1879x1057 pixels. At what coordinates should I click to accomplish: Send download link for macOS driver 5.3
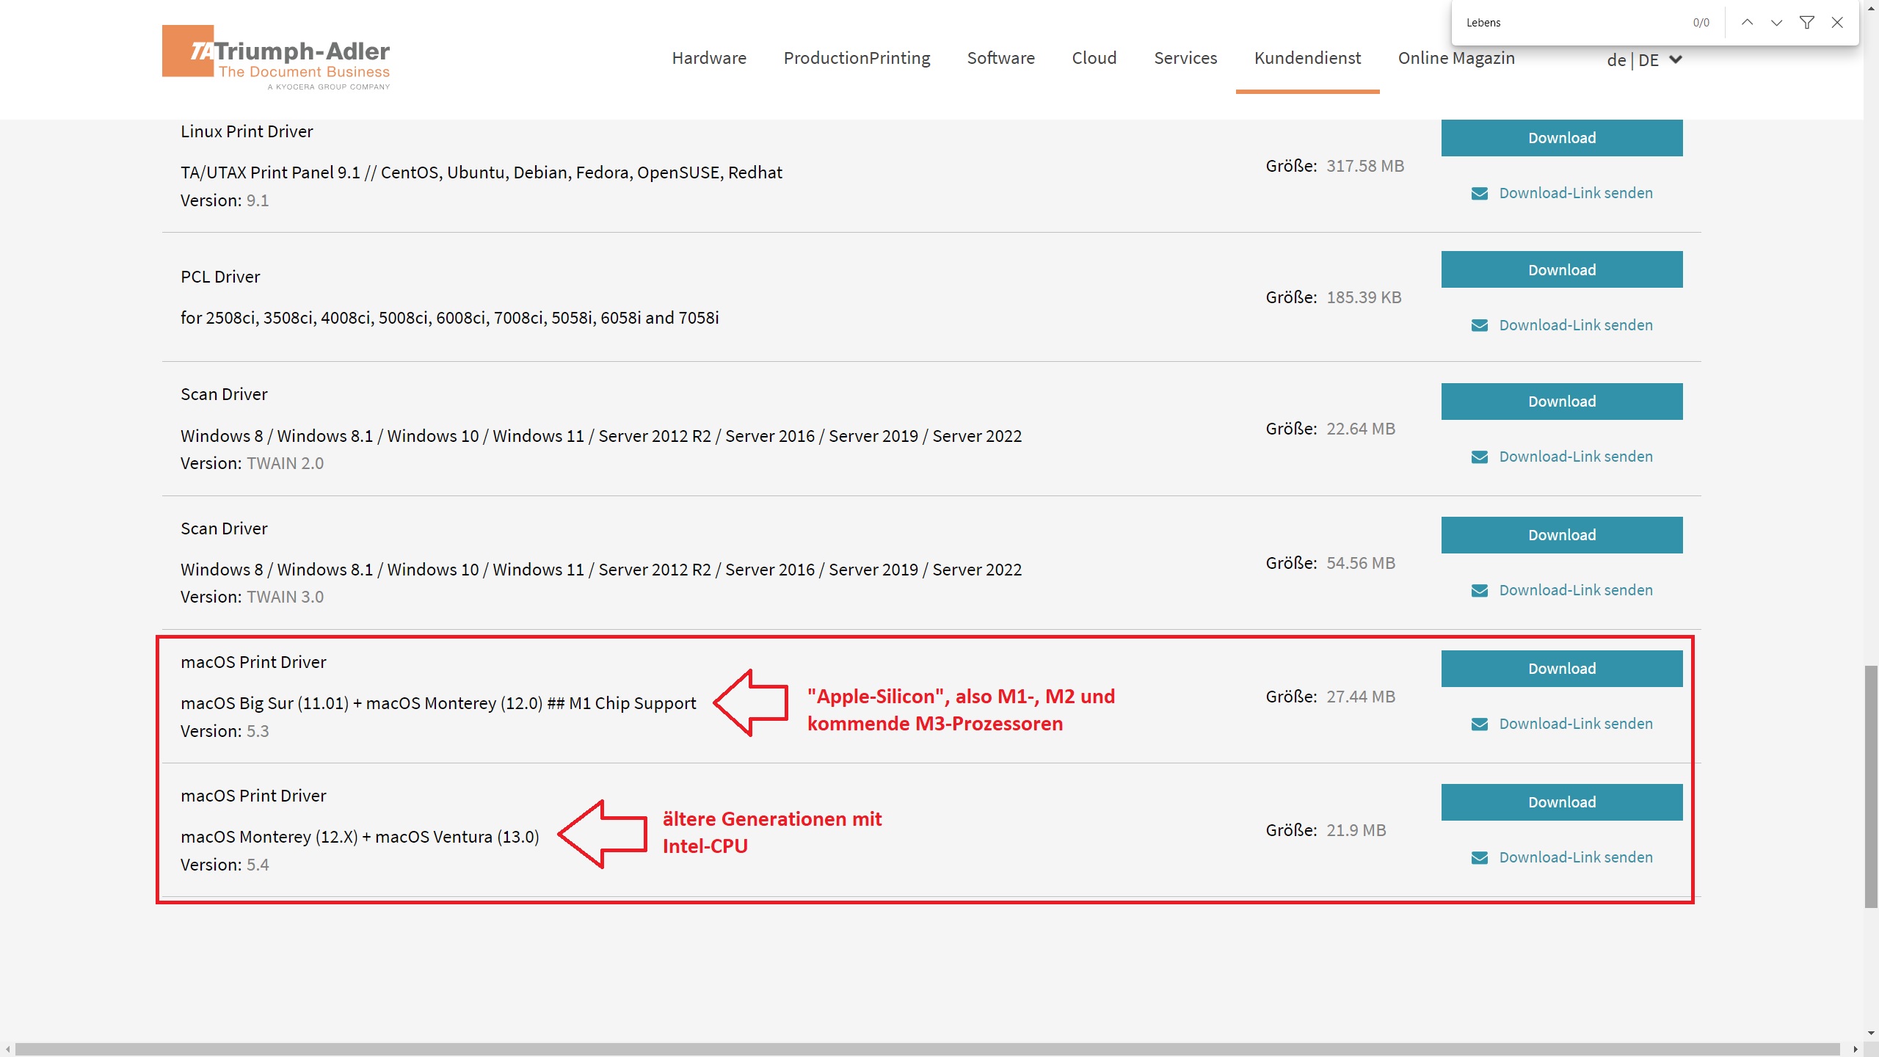point(1576,724)
